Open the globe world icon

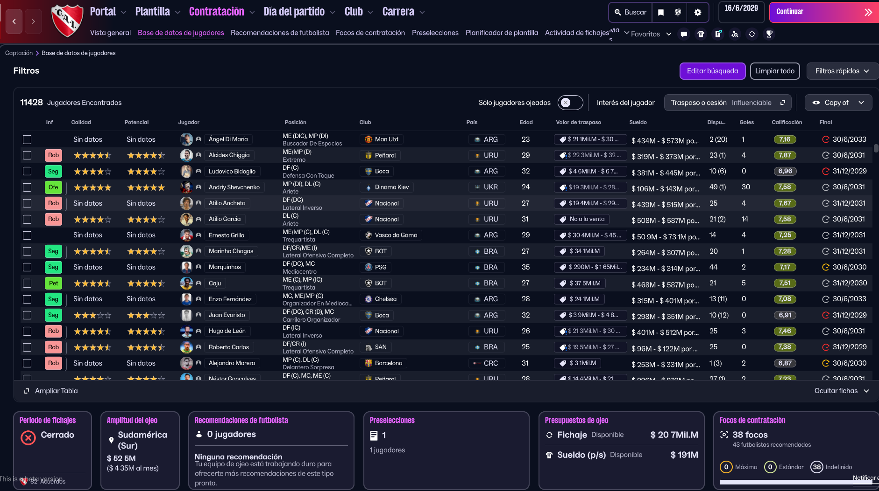678,12
